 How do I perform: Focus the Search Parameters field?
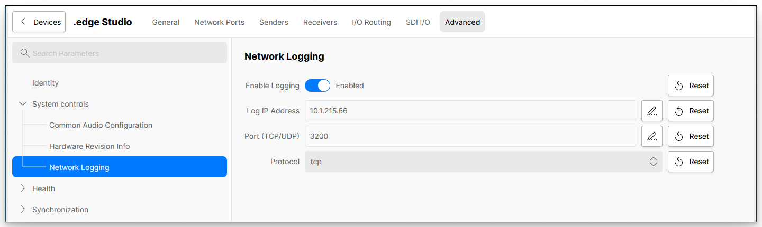point(127,53)
